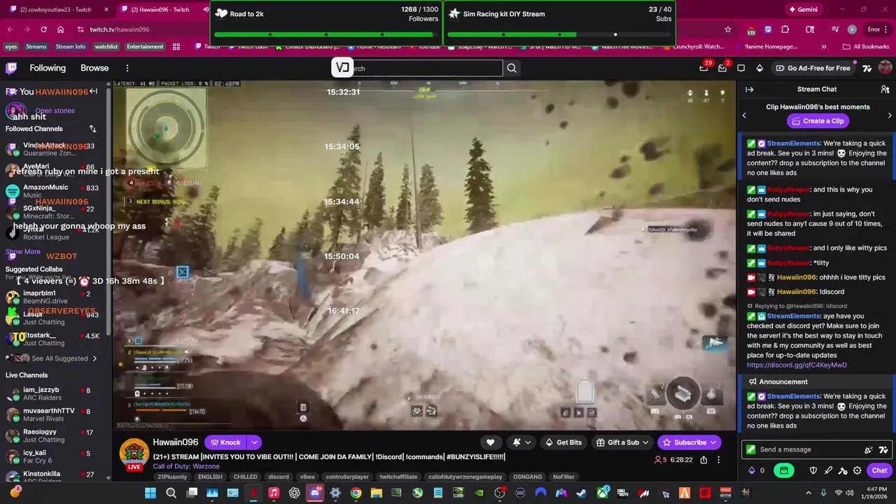Viewport: 896px width, 504px height.
Task: Open Entertainment bookmark folder
Action: (x=145, y=47)
